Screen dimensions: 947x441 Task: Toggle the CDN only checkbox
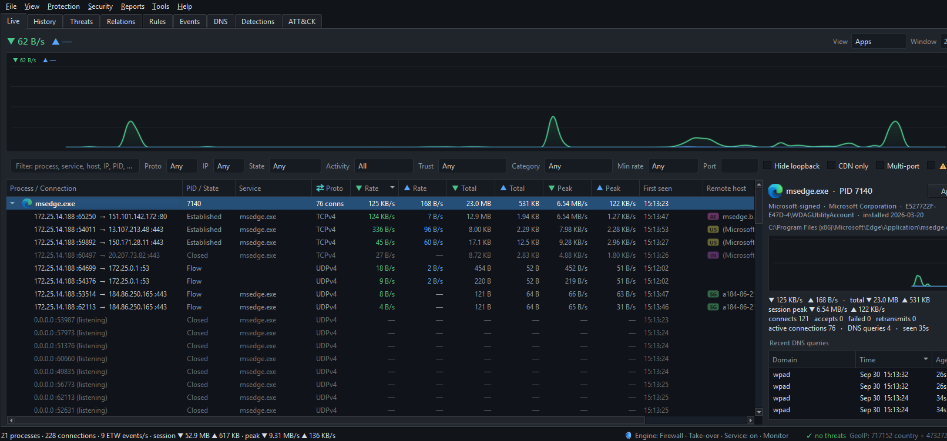click(x=831, y=166)
